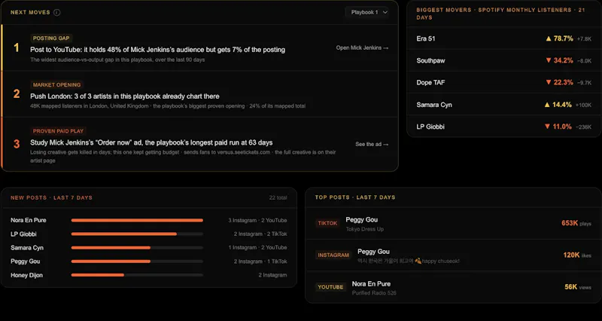Select Honey Dijon in New Posts

(x=26, y=275)
